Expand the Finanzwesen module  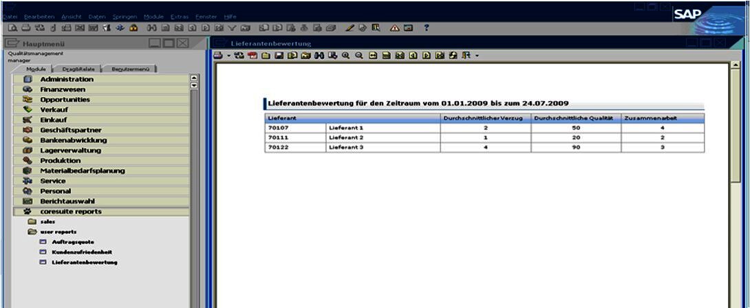[x=101, y=89]
